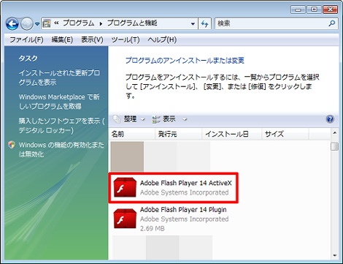The width and height of the screenshot is (343, 264).
Task: Click the Forward navigation arrow button
Action: click(x=27, y=24)
